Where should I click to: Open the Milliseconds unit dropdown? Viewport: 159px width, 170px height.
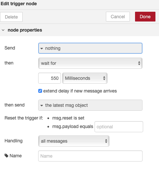[85, 78]
